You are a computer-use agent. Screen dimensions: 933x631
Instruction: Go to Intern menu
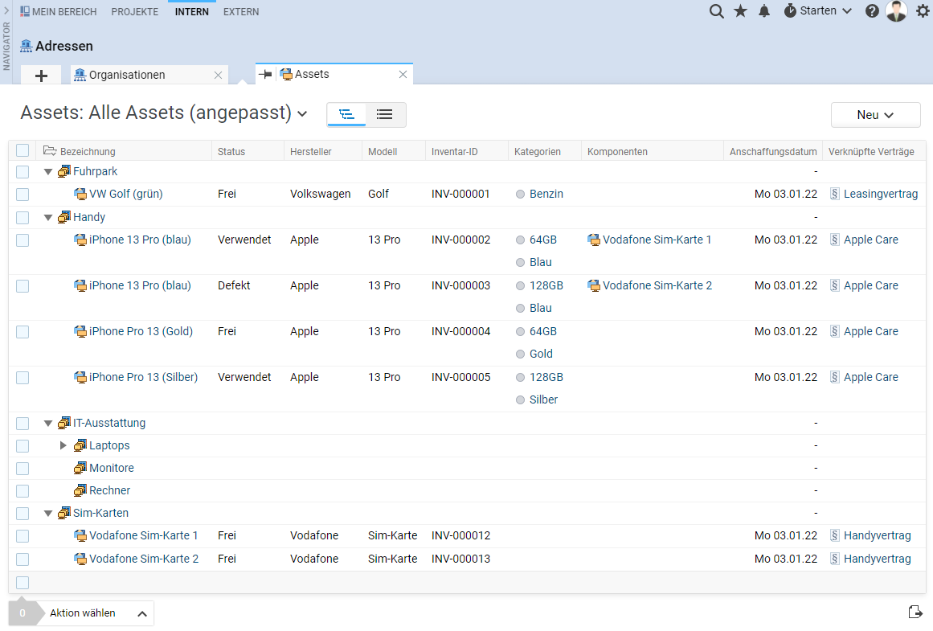(191, 12)
